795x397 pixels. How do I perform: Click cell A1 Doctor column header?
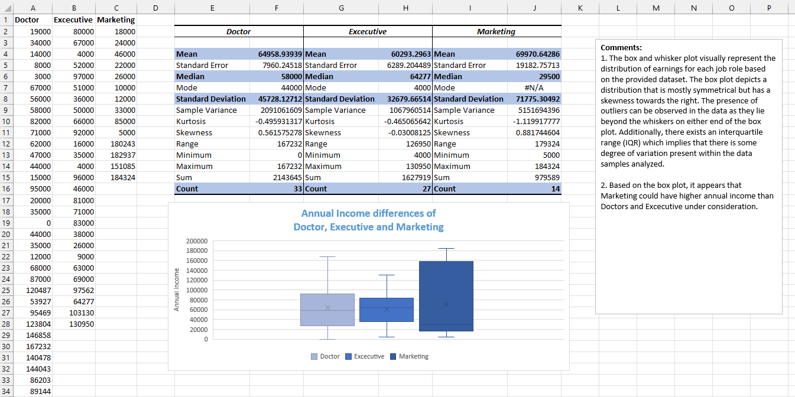point(32,20)
